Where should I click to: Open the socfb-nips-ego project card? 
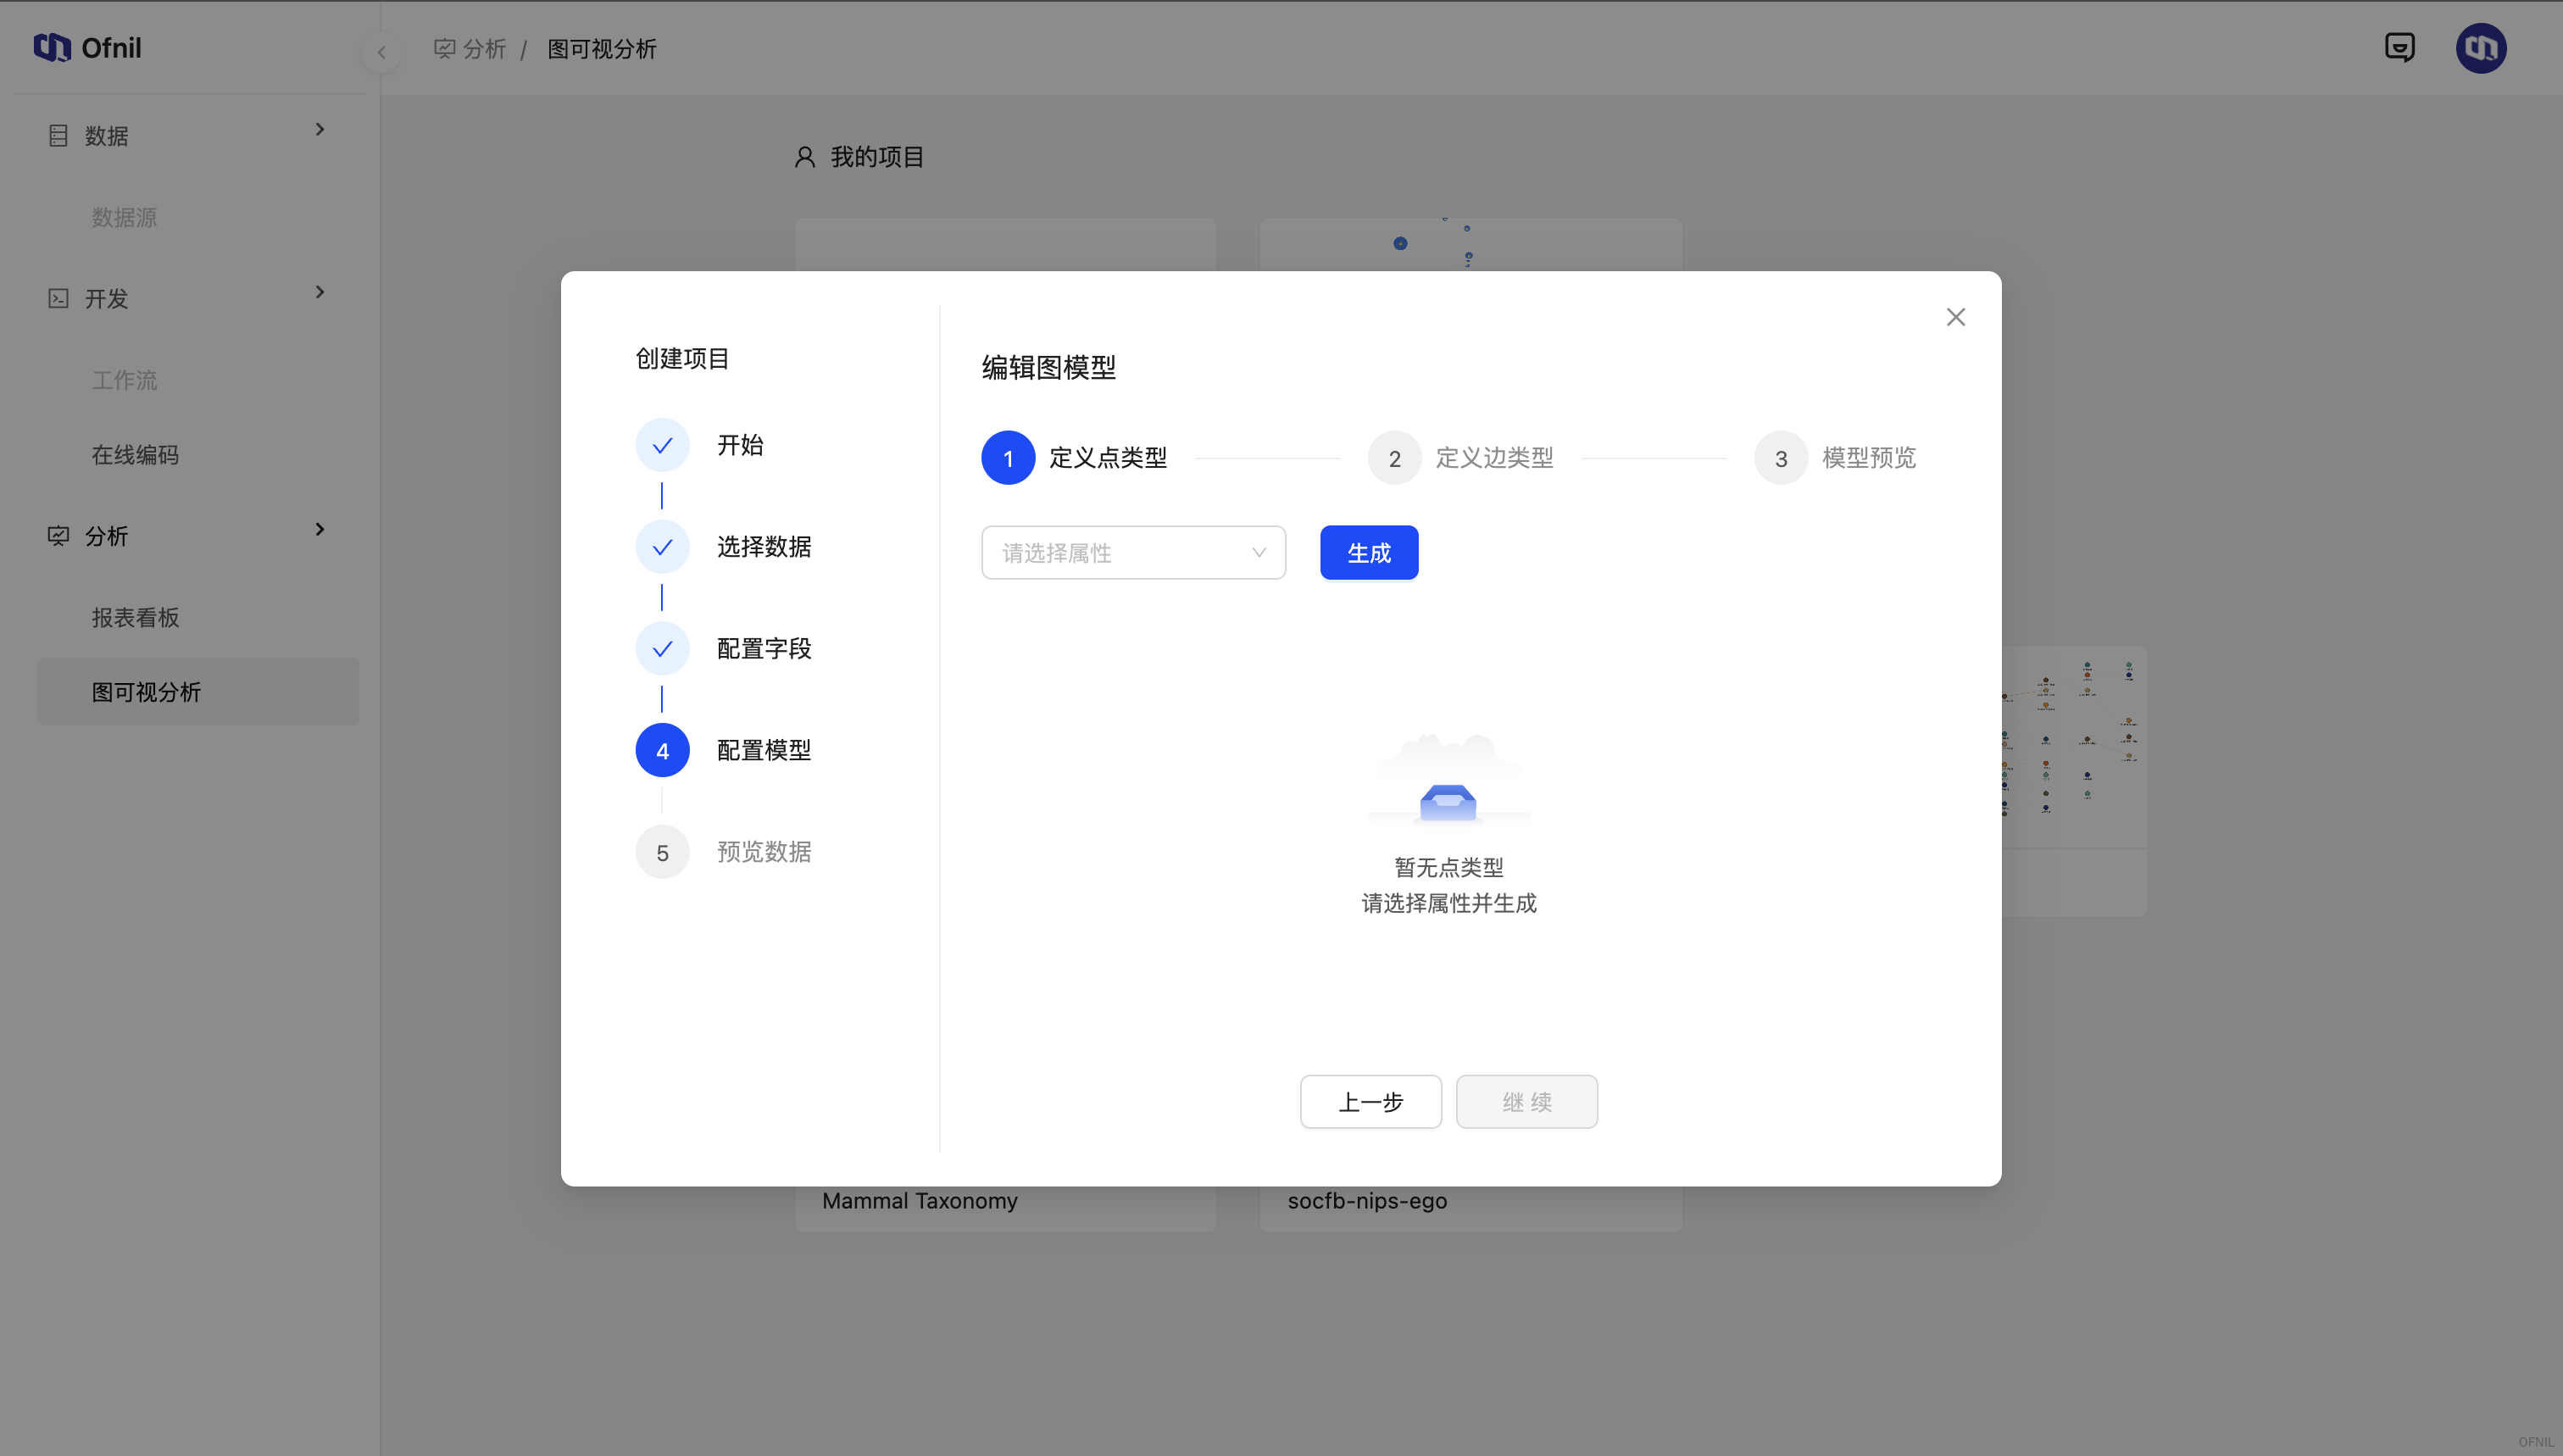(1470, 1208)
